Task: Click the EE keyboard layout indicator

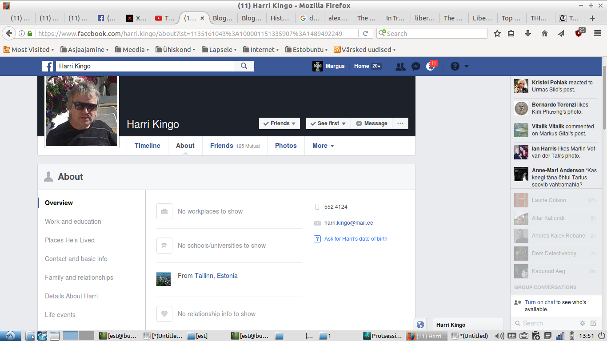Action: (x=512, y=336)
